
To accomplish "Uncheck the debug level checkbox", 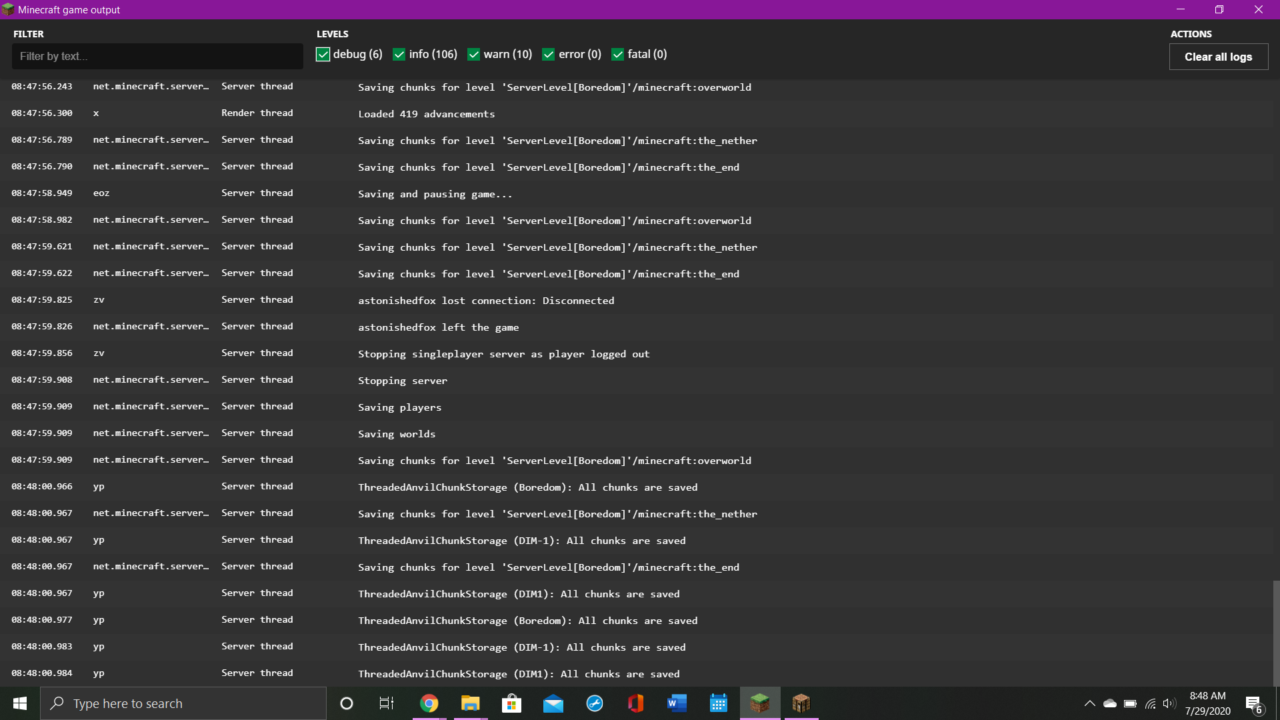I will tap(323, 55).
